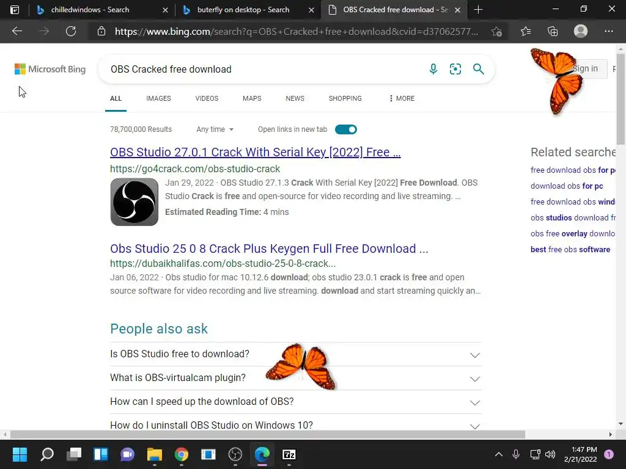Click the horizontal page scrollbar

(268, 434)
